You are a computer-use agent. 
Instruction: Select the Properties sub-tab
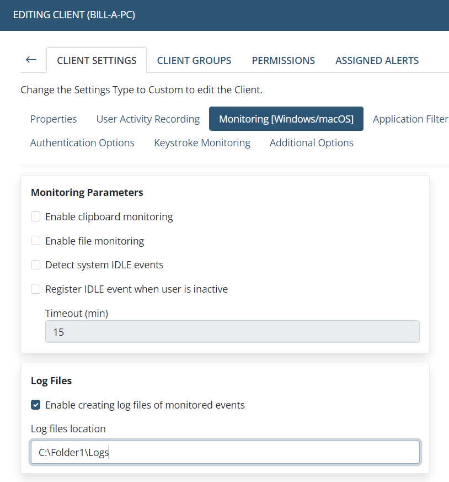tap(54, 119)
